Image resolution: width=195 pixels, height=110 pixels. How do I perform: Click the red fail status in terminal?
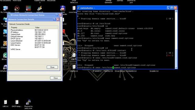coord(170,55)
